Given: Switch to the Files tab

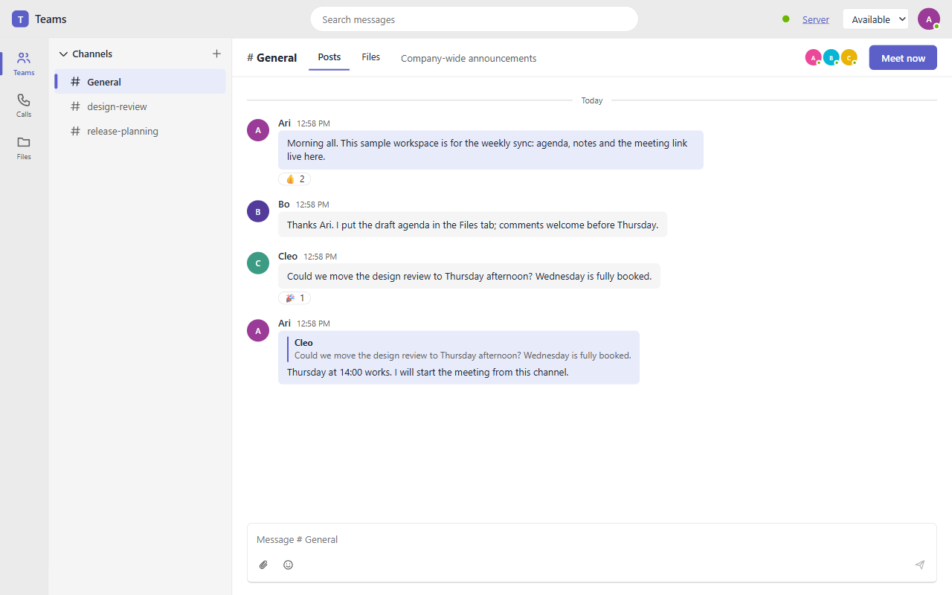Looking at the screenshot, I should click(x=371, y=57).
